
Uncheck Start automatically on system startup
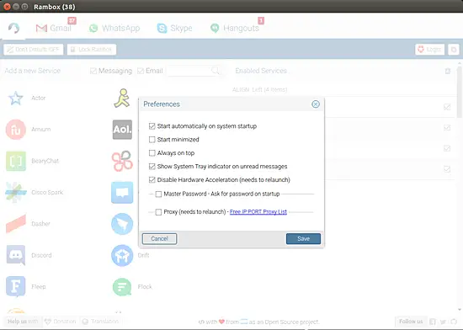coord(152,126)
